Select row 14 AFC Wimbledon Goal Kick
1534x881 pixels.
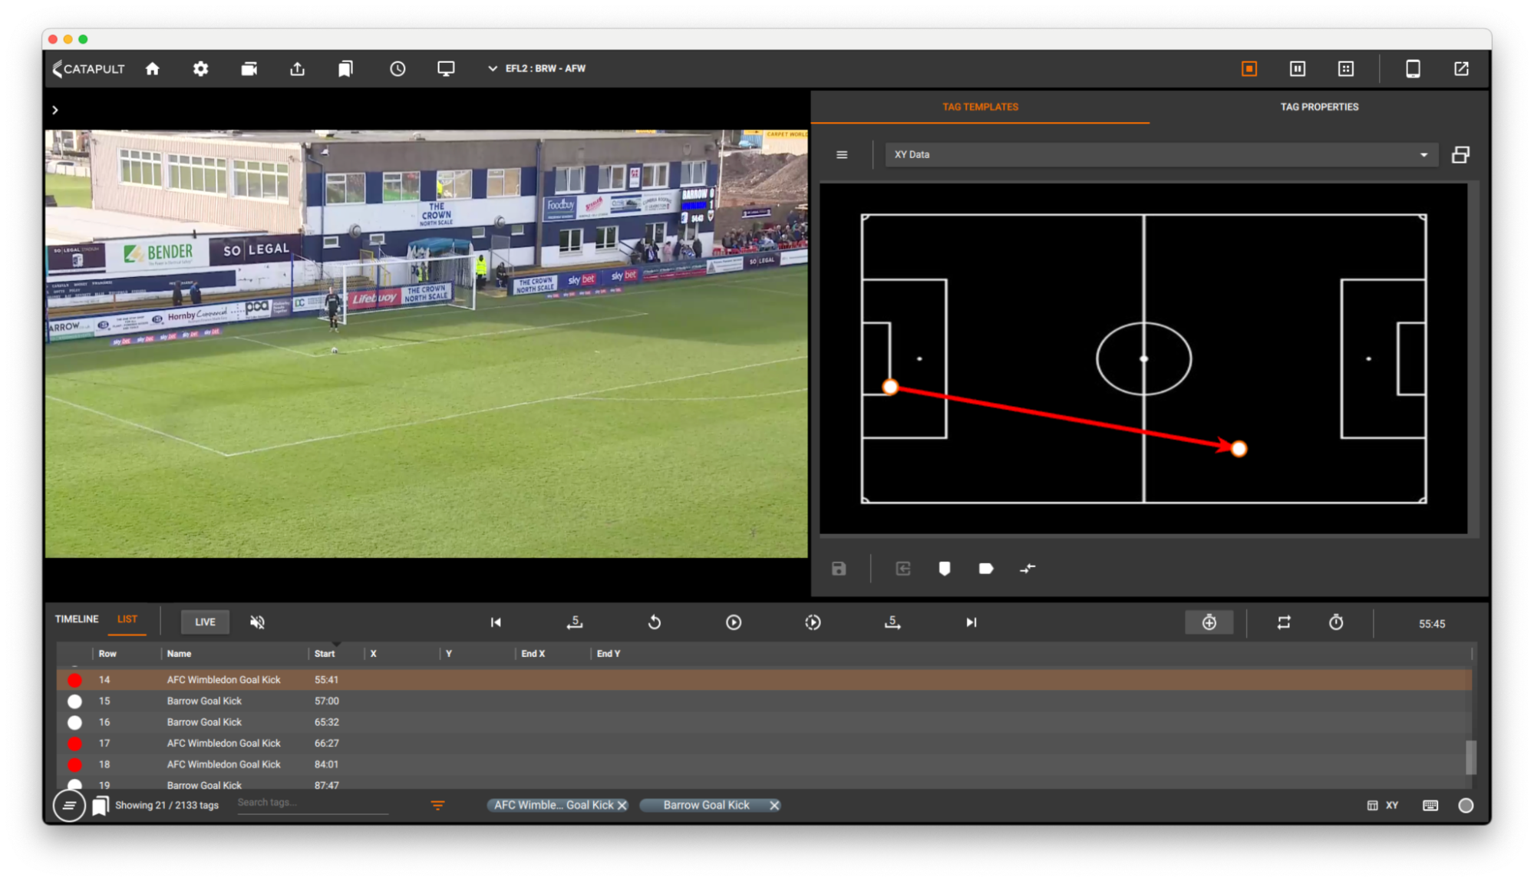[764, 680]
